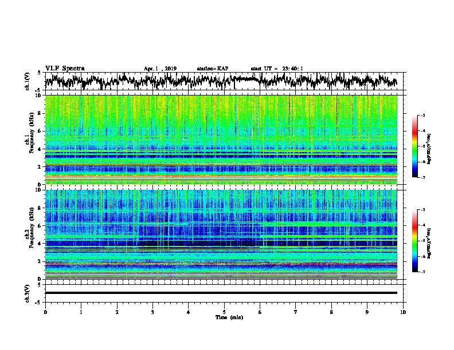The height and width of the screenshot is (350, 454).
Task: Click the "-3" label on ch.1 color bar
Action: pyautogui.click(x=422, y=116)
